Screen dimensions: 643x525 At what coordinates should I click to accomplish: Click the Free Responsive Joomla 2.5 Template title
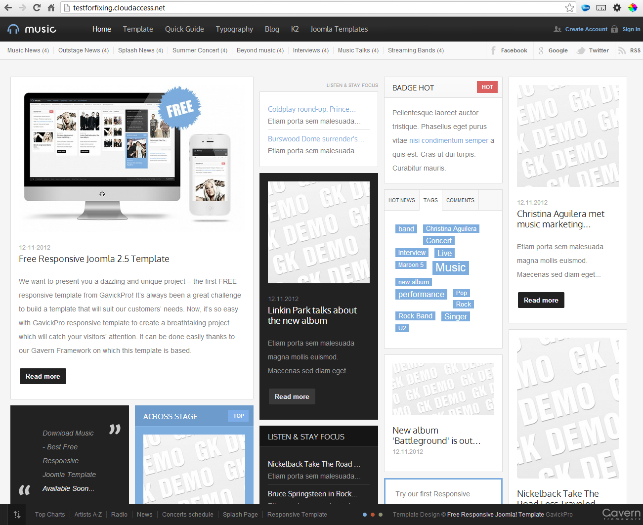(94, 259)
